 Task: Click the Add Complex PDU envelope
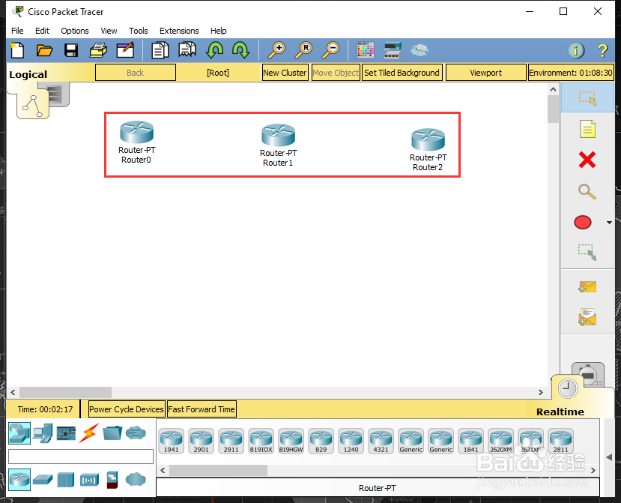[x=587, y=317]
